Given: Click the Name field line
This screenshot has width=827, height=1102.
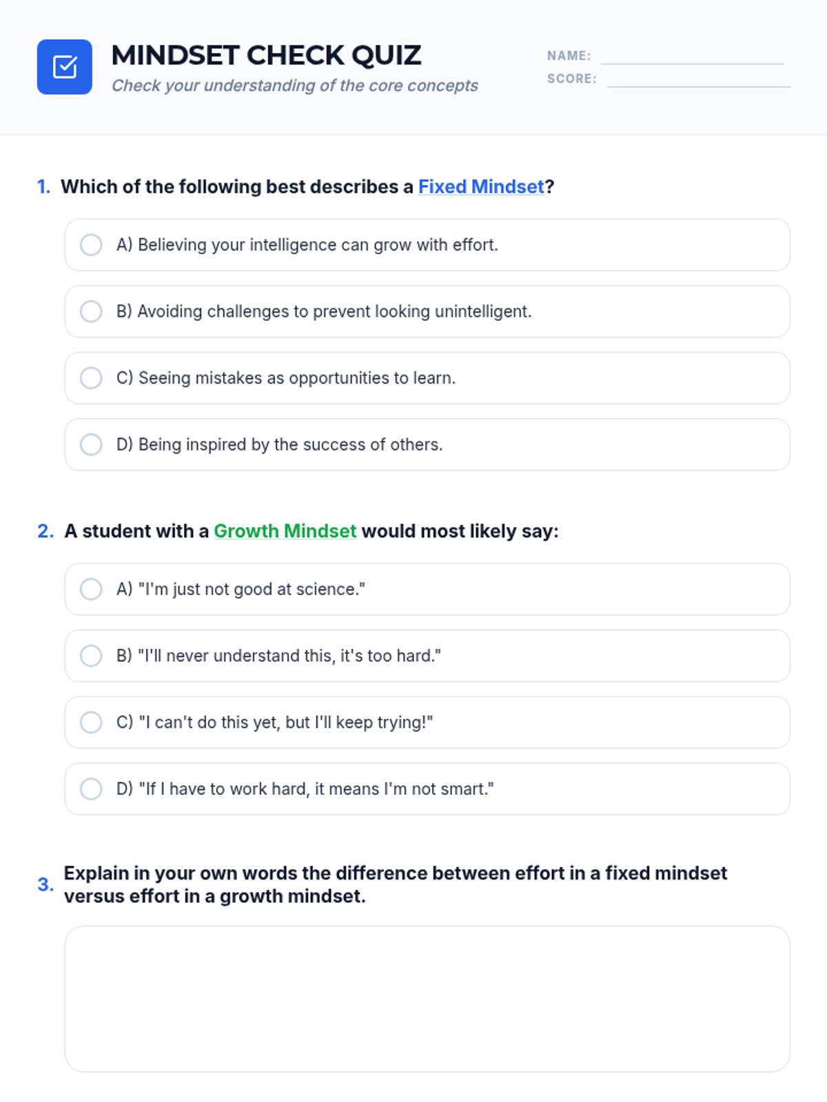Looking at the screenshot, I should tap(692, 56).
